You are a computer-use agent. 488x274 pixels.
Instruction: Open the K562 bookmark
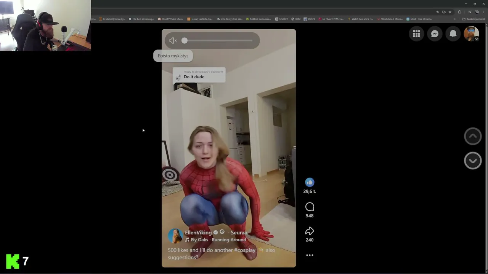tap(296, 19)
